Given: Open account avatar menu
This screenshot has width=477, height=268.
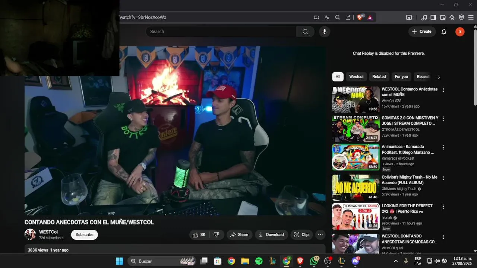Looking at the screenshot, I should click(x=460, y=32).
